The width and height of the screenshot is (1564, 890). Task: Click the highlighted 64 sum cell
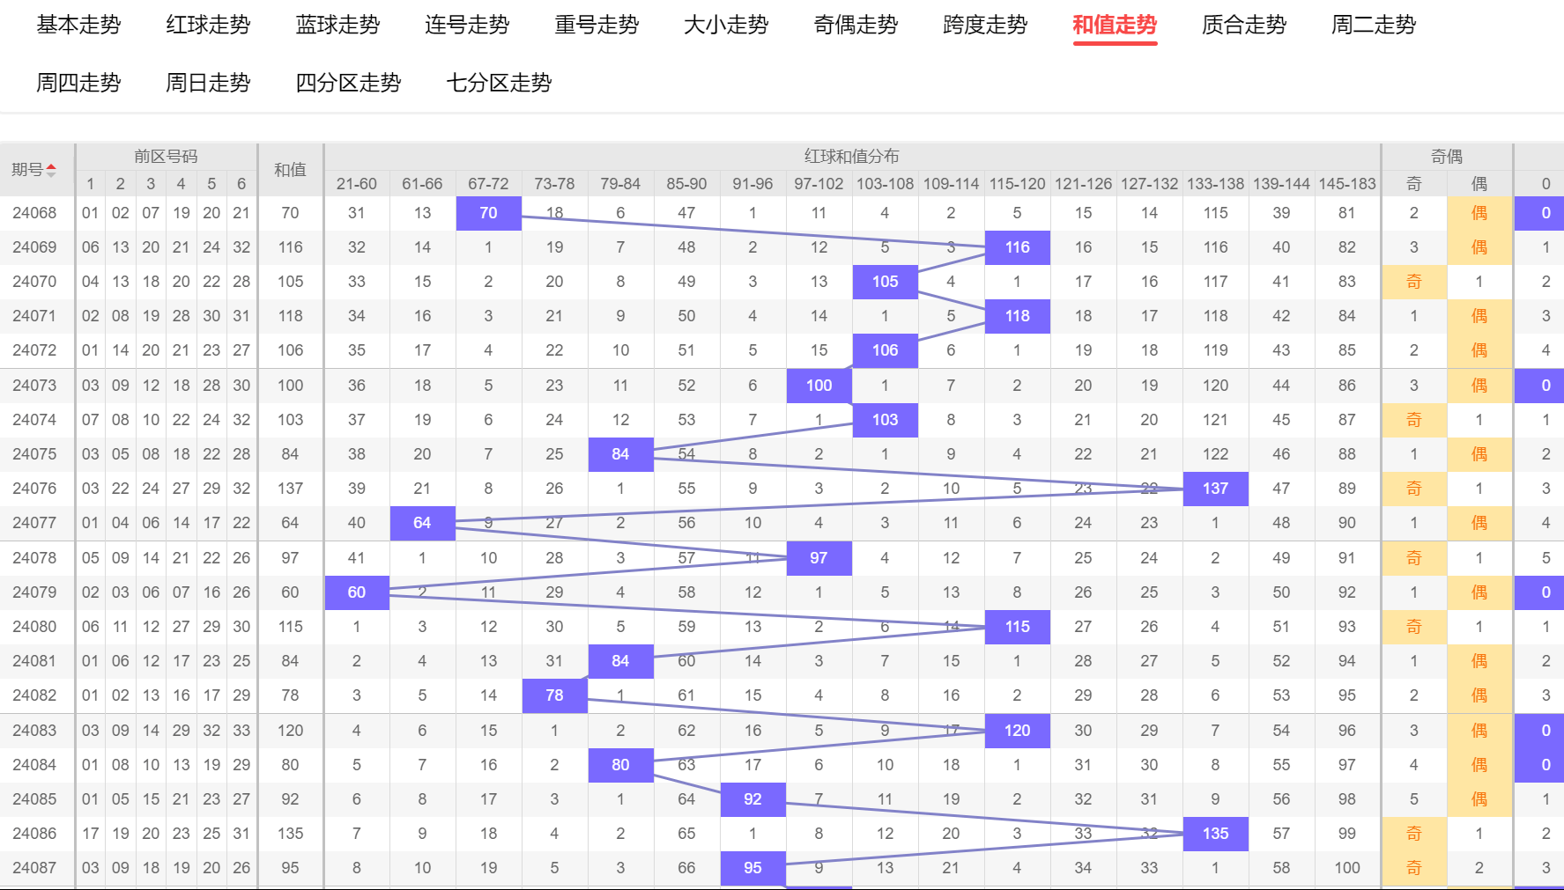[x=422, y=523]
